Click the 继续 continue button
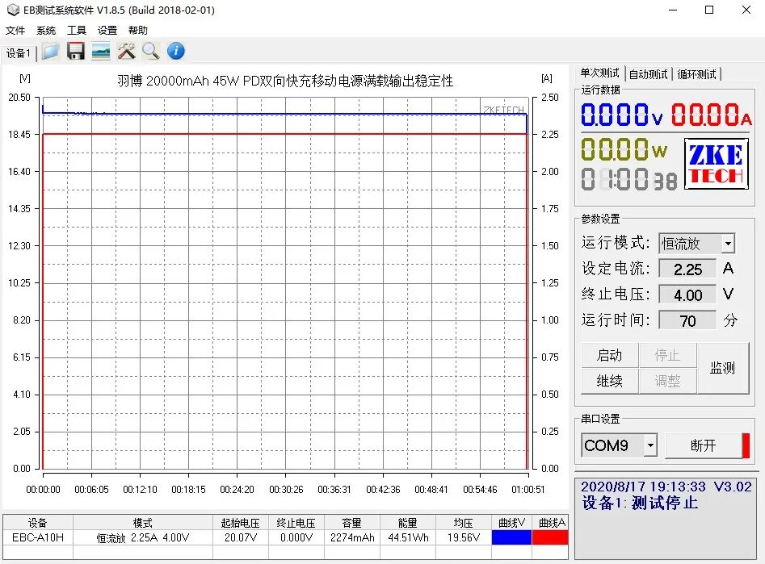The height and width of the screenshot is (564, 765). pos(609,381)
